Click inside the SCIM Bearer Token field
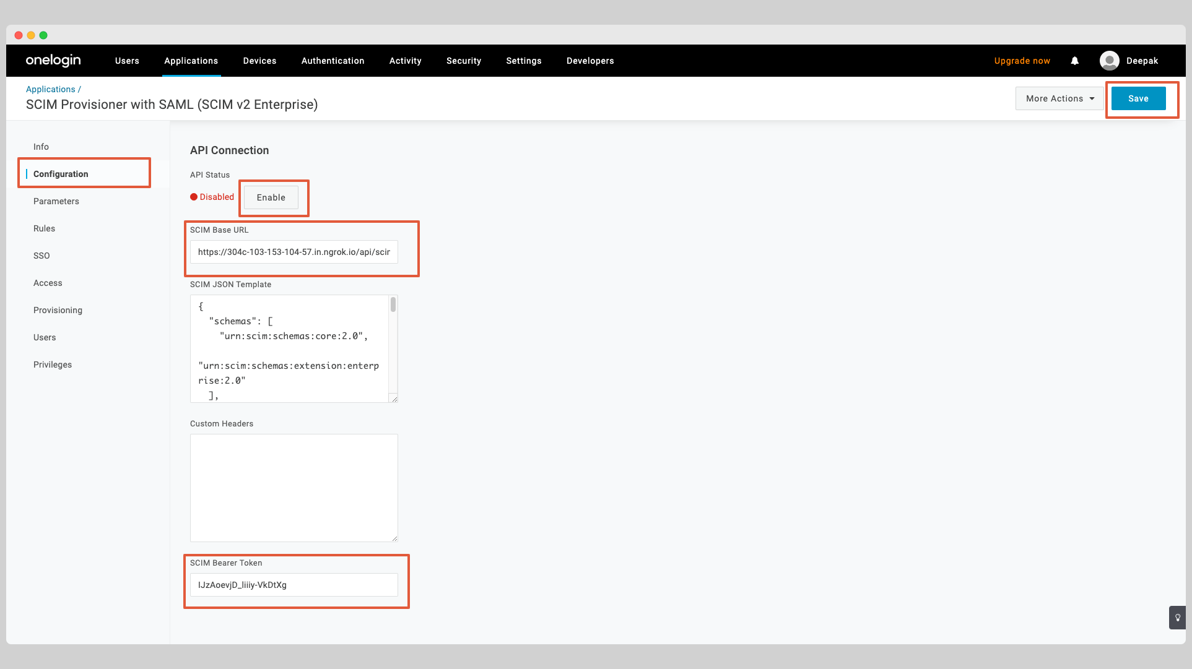 point(294,585)
